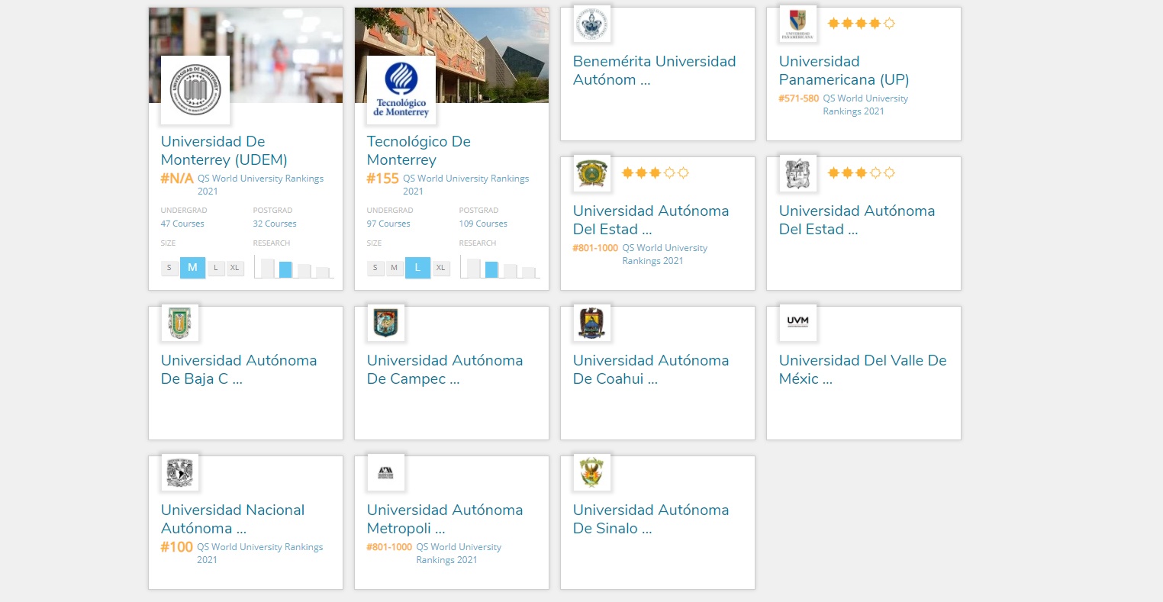The height and width of the screenshot is (602, 1163).
Task: Open the Universidad Nacional Autónoma logo icon
Action: tap(180, 472)
